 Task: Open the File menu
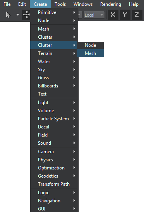point(7,4)
